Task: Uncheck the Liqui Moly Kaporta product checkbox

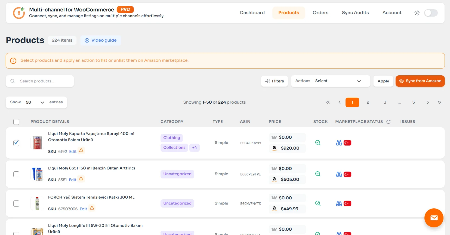Action: (x=16, y=143)
